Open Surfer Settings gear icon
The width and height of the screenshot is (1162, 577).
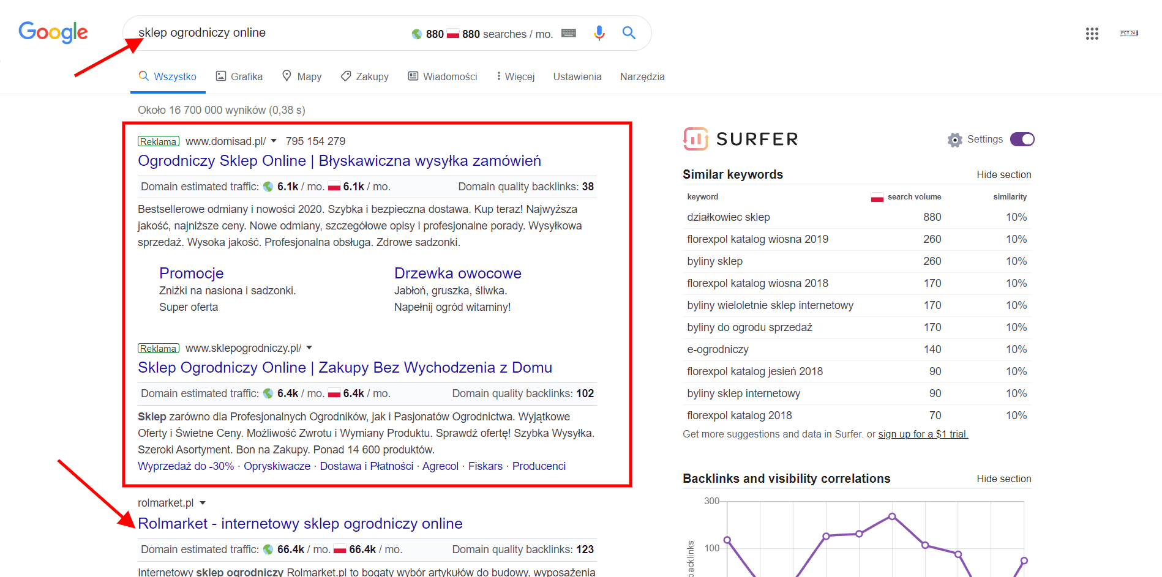tap(954, 140)
